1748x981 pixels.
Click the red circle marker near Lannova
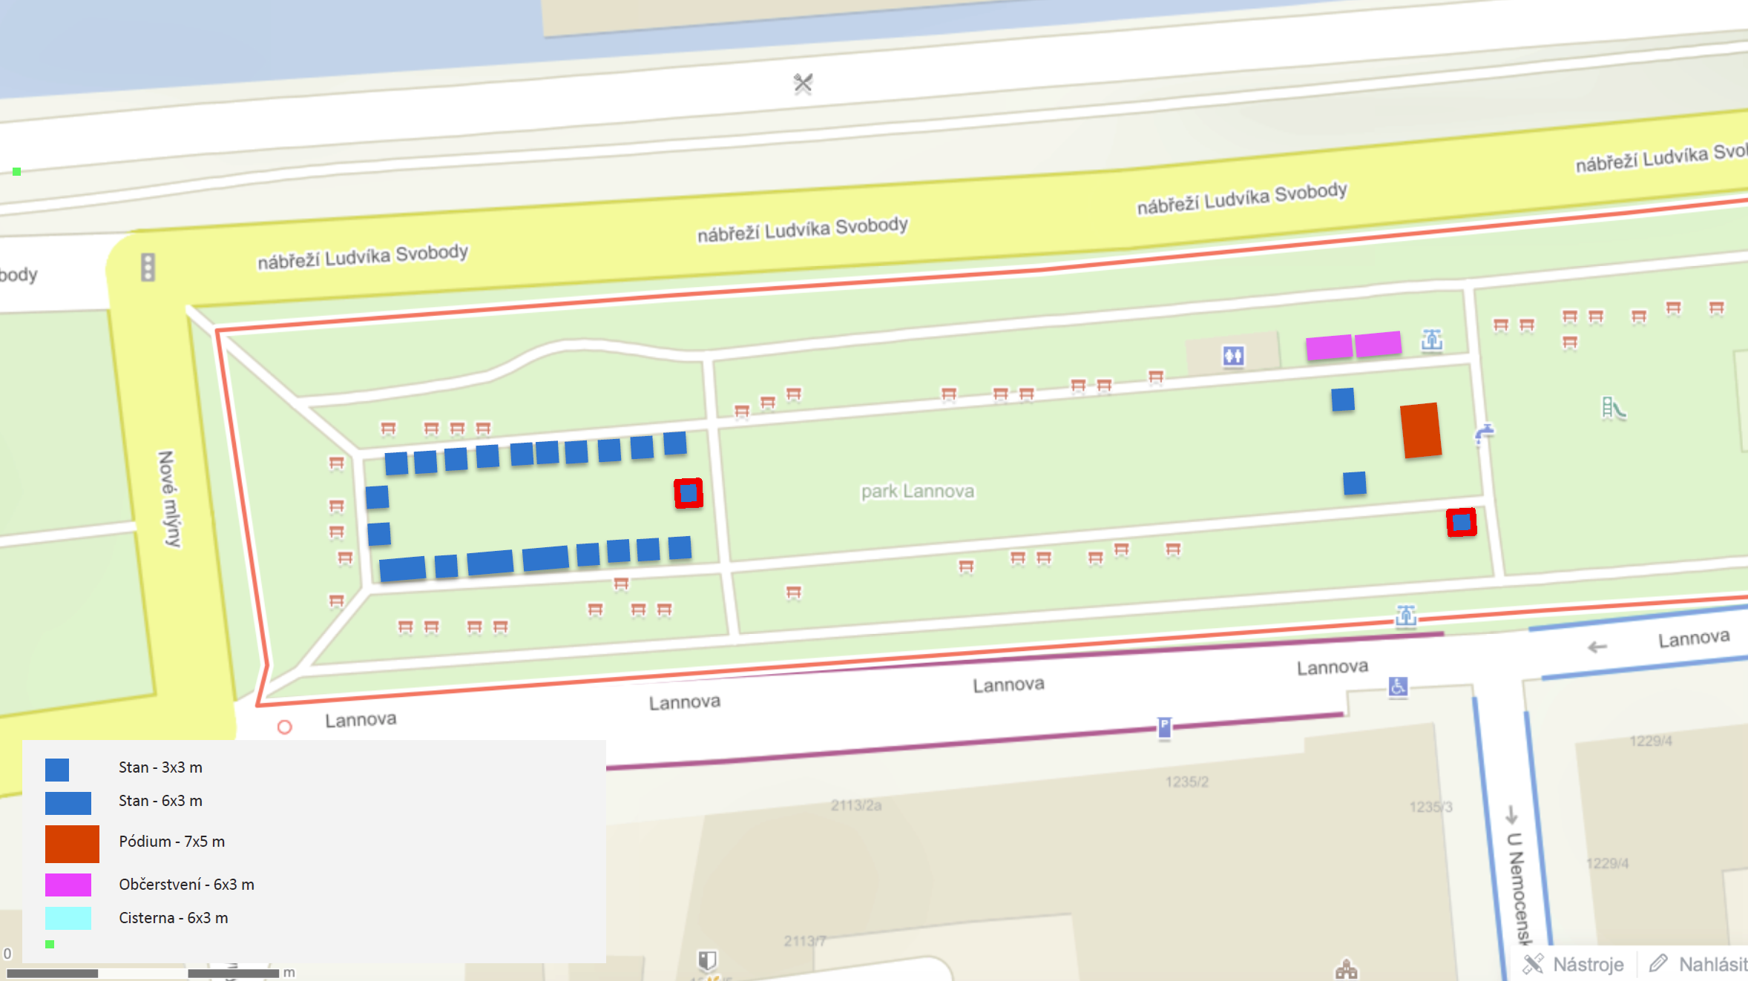284,727
